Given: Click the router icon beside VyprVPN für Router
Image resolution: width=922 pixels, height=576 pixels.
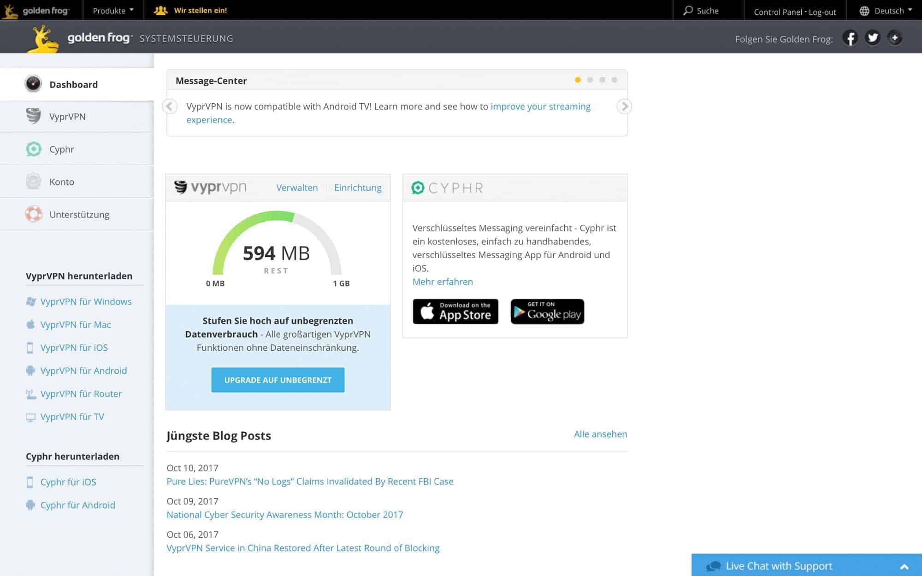Looking at the screenshot, I should pos(30,394).
